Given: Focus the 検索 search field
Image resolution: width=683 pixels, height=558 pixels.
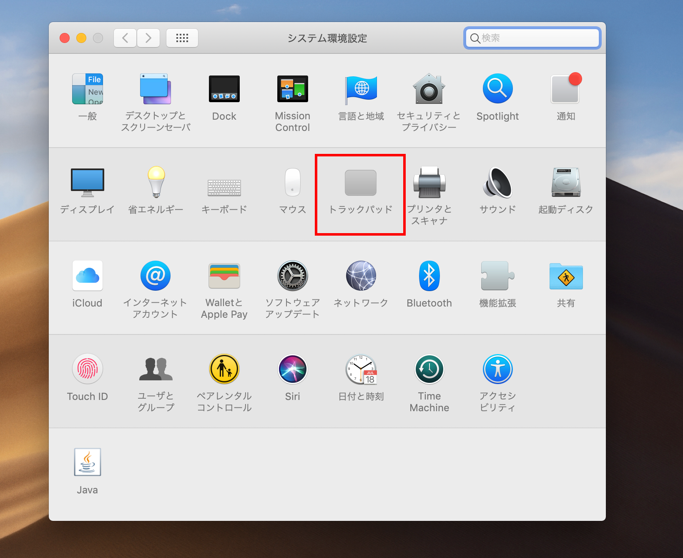Looking at the screenshot, I should click(x=532, y=38).
